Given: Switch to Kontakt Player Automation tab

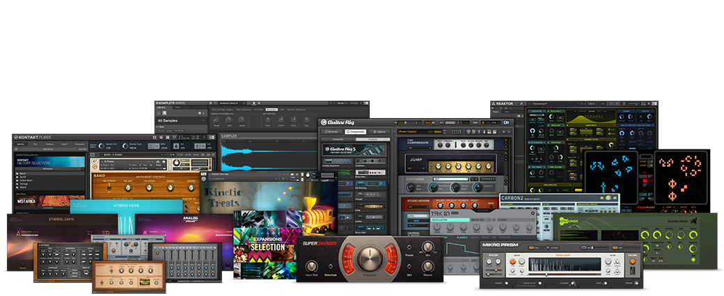Looking at the screenshot, I should tap(79, 145).
